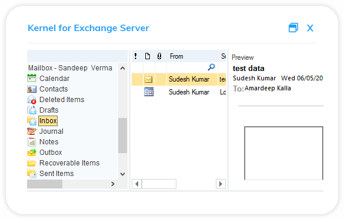Open the Drafts folder label

pyautogui.click(x=49, y=110)
